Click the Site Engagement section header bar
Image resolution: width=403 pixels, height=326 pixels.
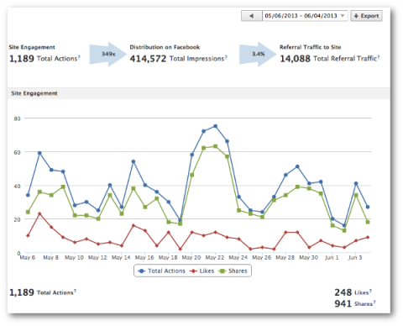coord(199,93)
